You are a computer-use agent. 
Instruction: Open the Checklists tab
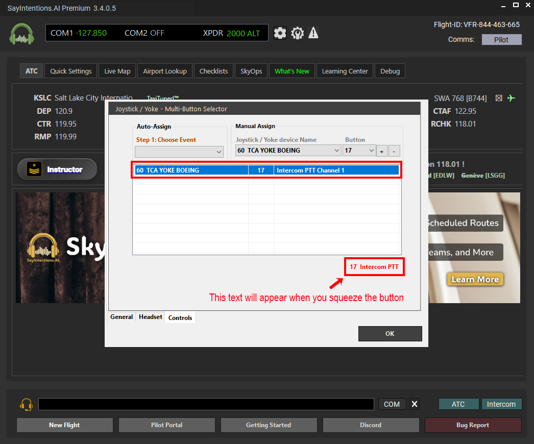tap(213, 71)
